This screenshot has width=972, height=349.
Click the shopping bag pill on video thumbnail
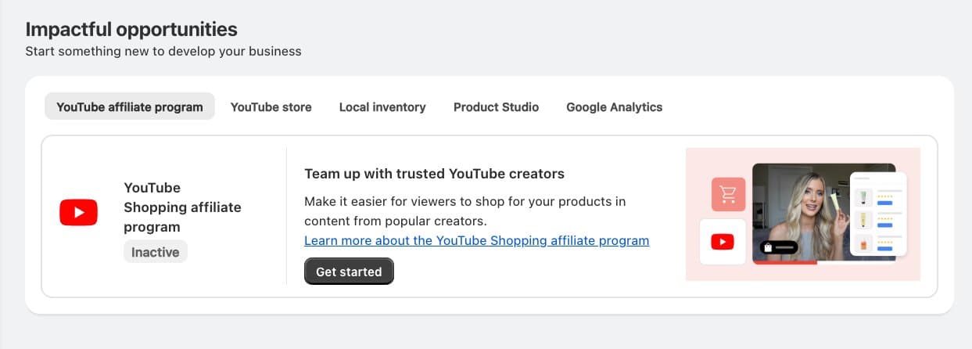coord(779,247)
